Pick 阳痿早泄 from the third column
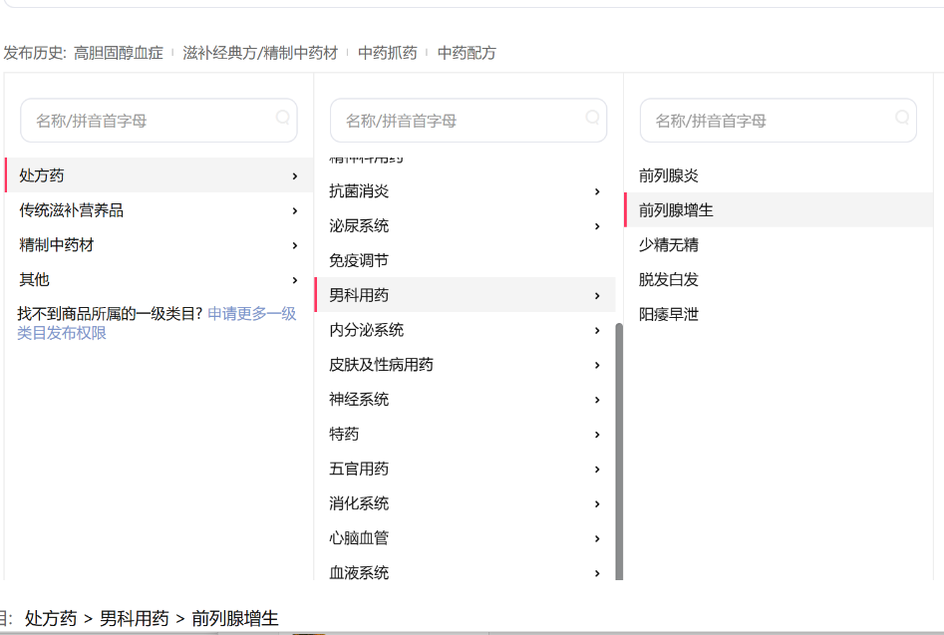Viewport: 944px width, 635px height. click(669, 315)
